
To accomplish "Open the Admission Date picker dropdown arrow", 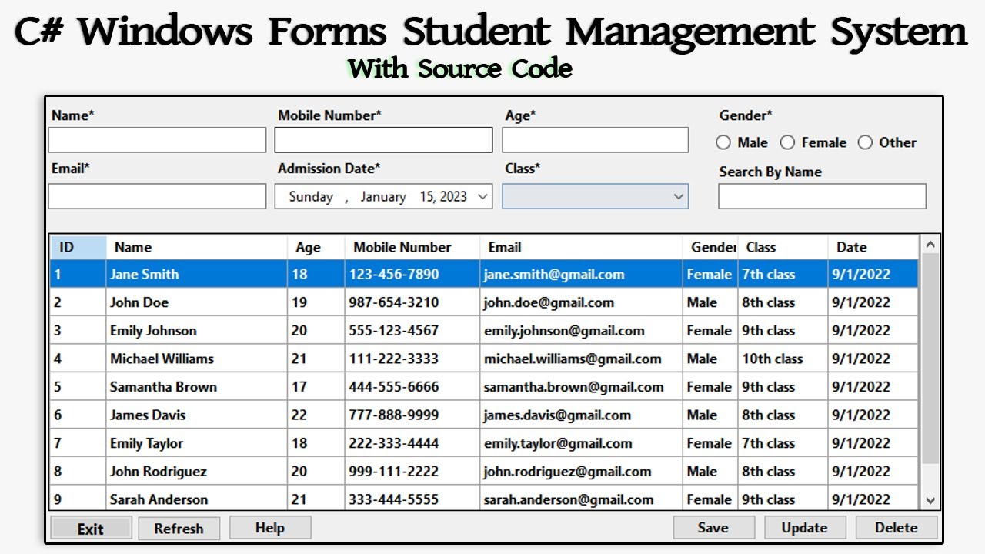I will coord(482,196).
